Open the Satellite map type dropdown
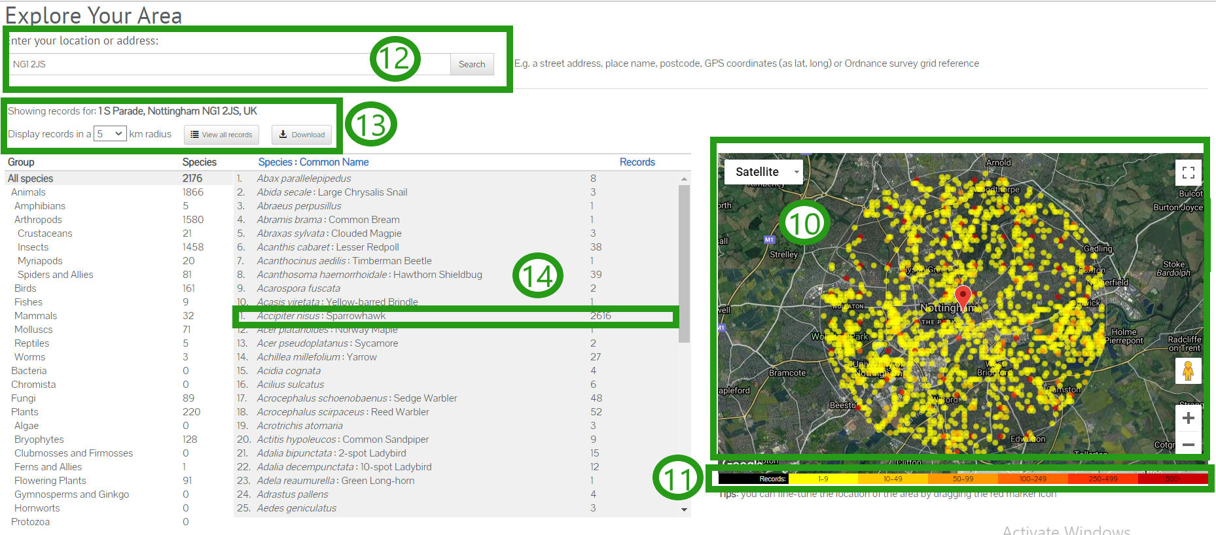Image resolution: width=1216 pixels, height=535 pixels. coord(763,172)
